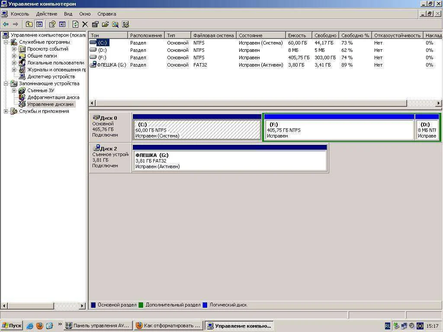Expand the Просмотр событий tree node

click(x=14, y=49)
